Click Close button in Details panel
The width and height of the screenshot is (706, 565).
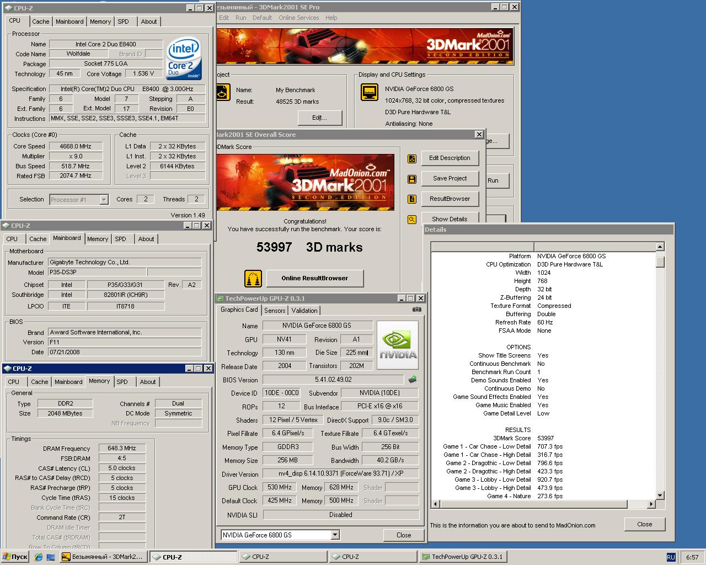point(645,524)
